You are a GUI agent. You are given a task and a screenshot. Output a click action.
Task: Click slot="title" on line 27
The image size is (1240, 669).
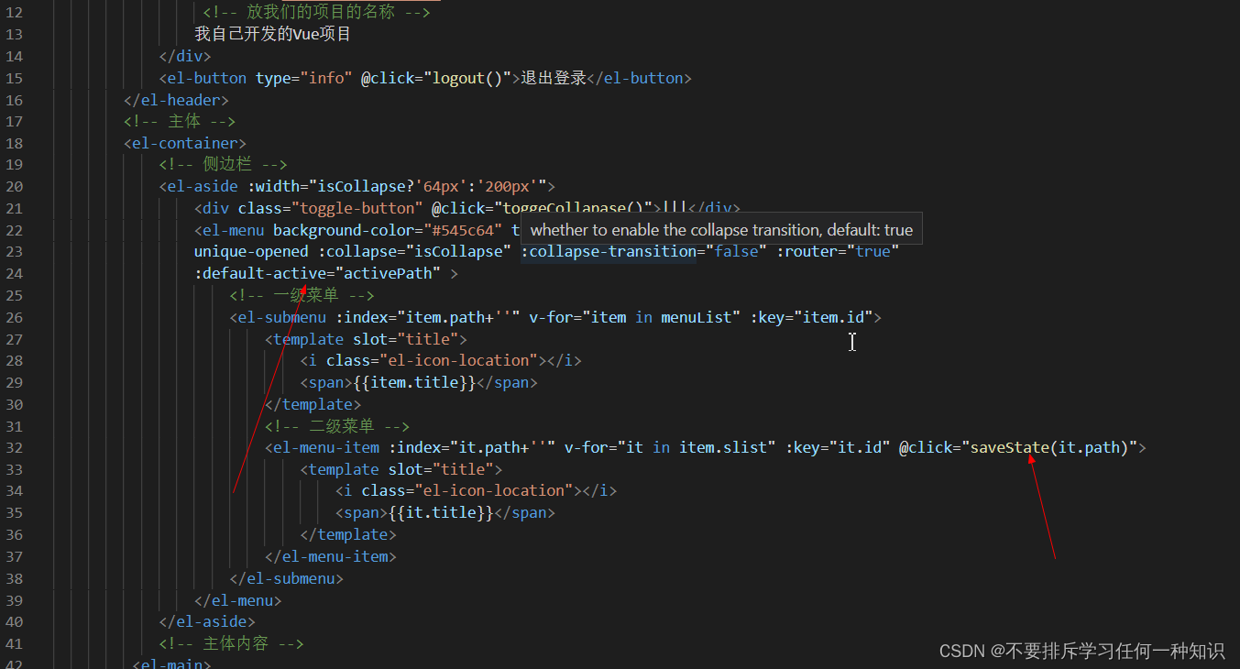click(x=405, y=339)
